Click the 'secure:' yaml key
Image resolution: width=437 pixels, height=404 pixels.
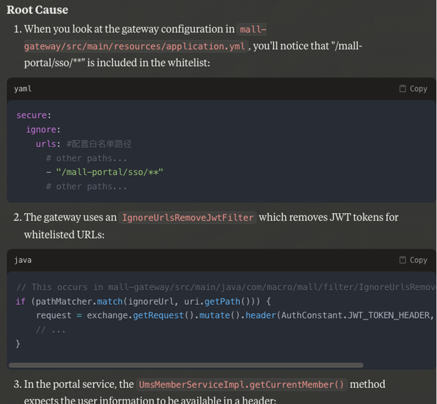point(34,116)
